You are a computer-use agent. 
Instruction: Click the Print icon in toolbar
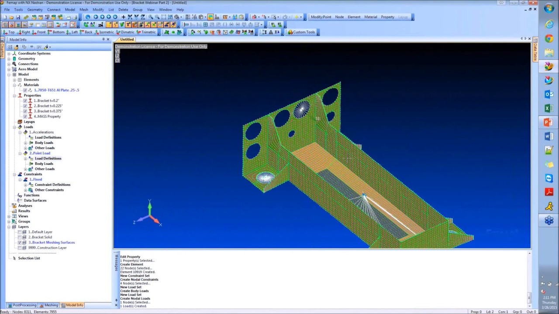[75, 17]
